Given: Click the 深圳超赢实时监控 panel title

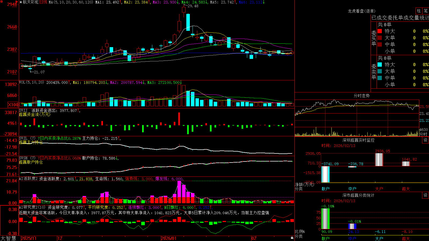Looking at the screenshot, I should coord(358,140).
